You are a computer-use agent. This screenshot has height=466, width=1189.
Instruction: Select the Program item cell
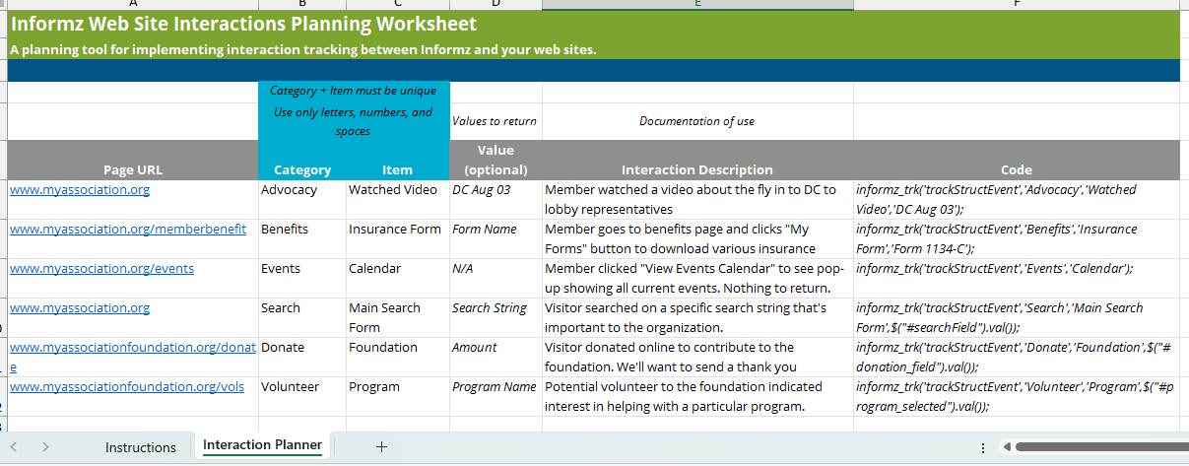pyautogui.click(x=398, y=396)
